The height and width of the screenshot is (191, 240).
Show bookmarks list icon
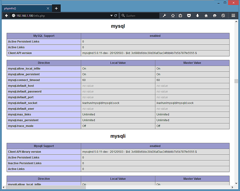(x=180, y=15)
